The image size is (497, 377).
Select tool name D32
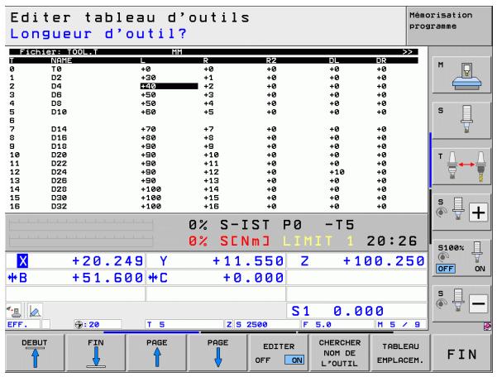59,206
